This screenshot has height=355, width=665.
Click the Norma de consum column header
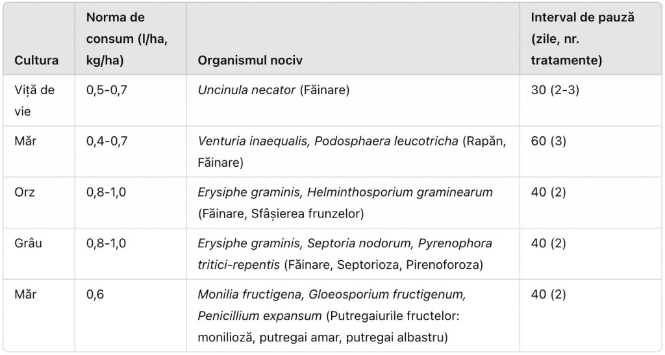(127, 38)
